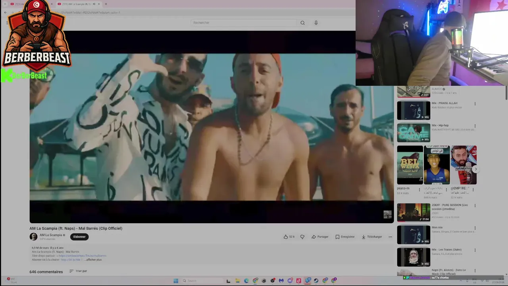Click the Windows taskbar search box
The height and width of the screenshot is (286, 508).
tap(202, 281)
